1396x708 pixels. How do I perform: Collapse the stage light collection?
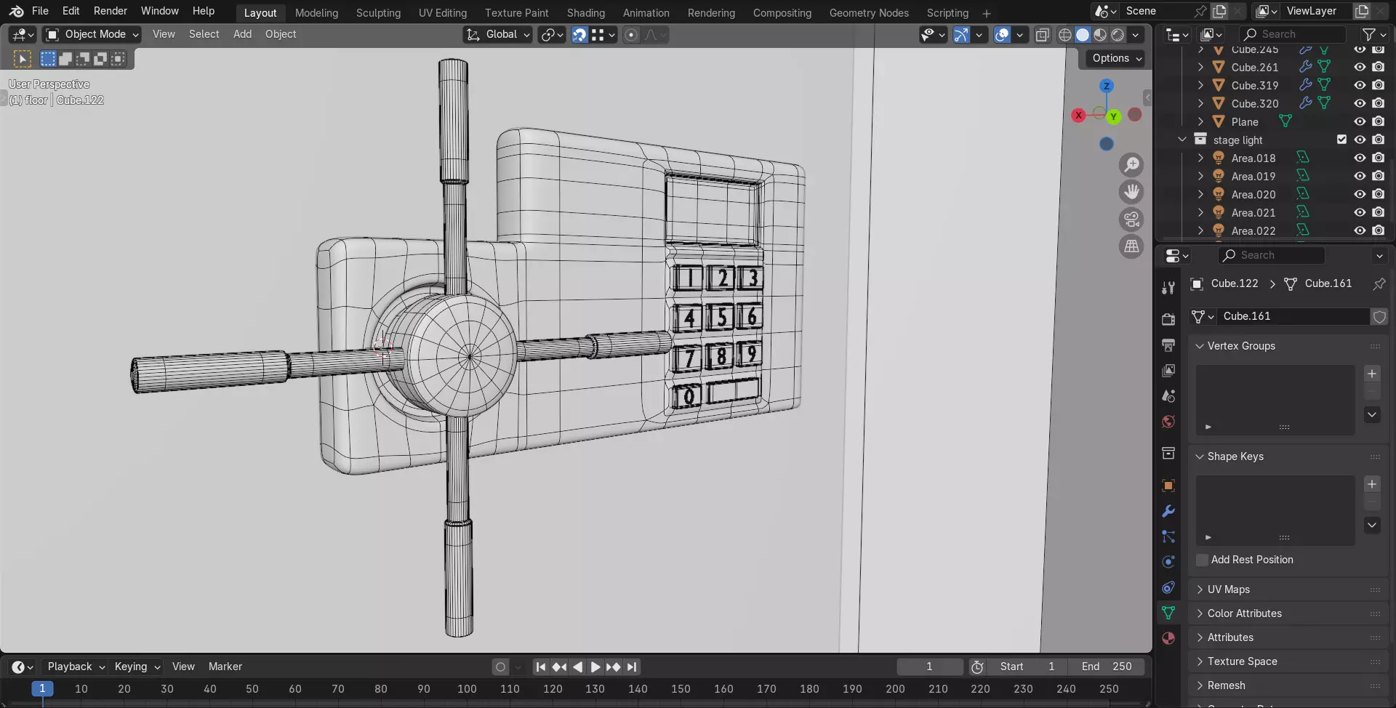[1182, 140]
